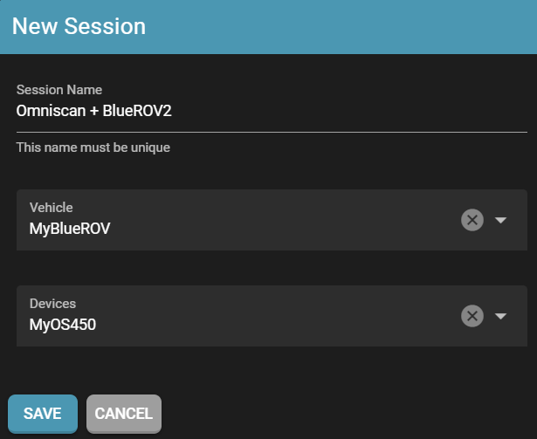
Task: Clear the selected Vehicle with the X icon
Action: tap(472, 220)
